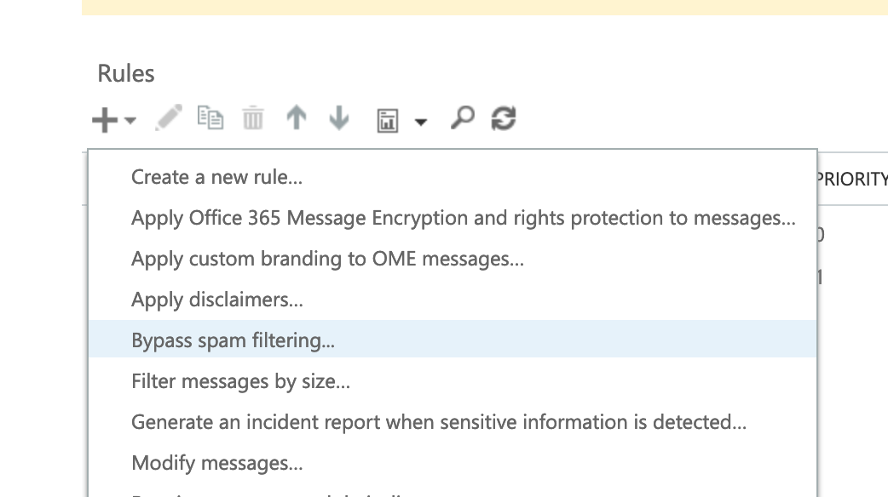Move rule down with the down arrow icon
This screenshot has height=497, width=888.
point(338,118)
